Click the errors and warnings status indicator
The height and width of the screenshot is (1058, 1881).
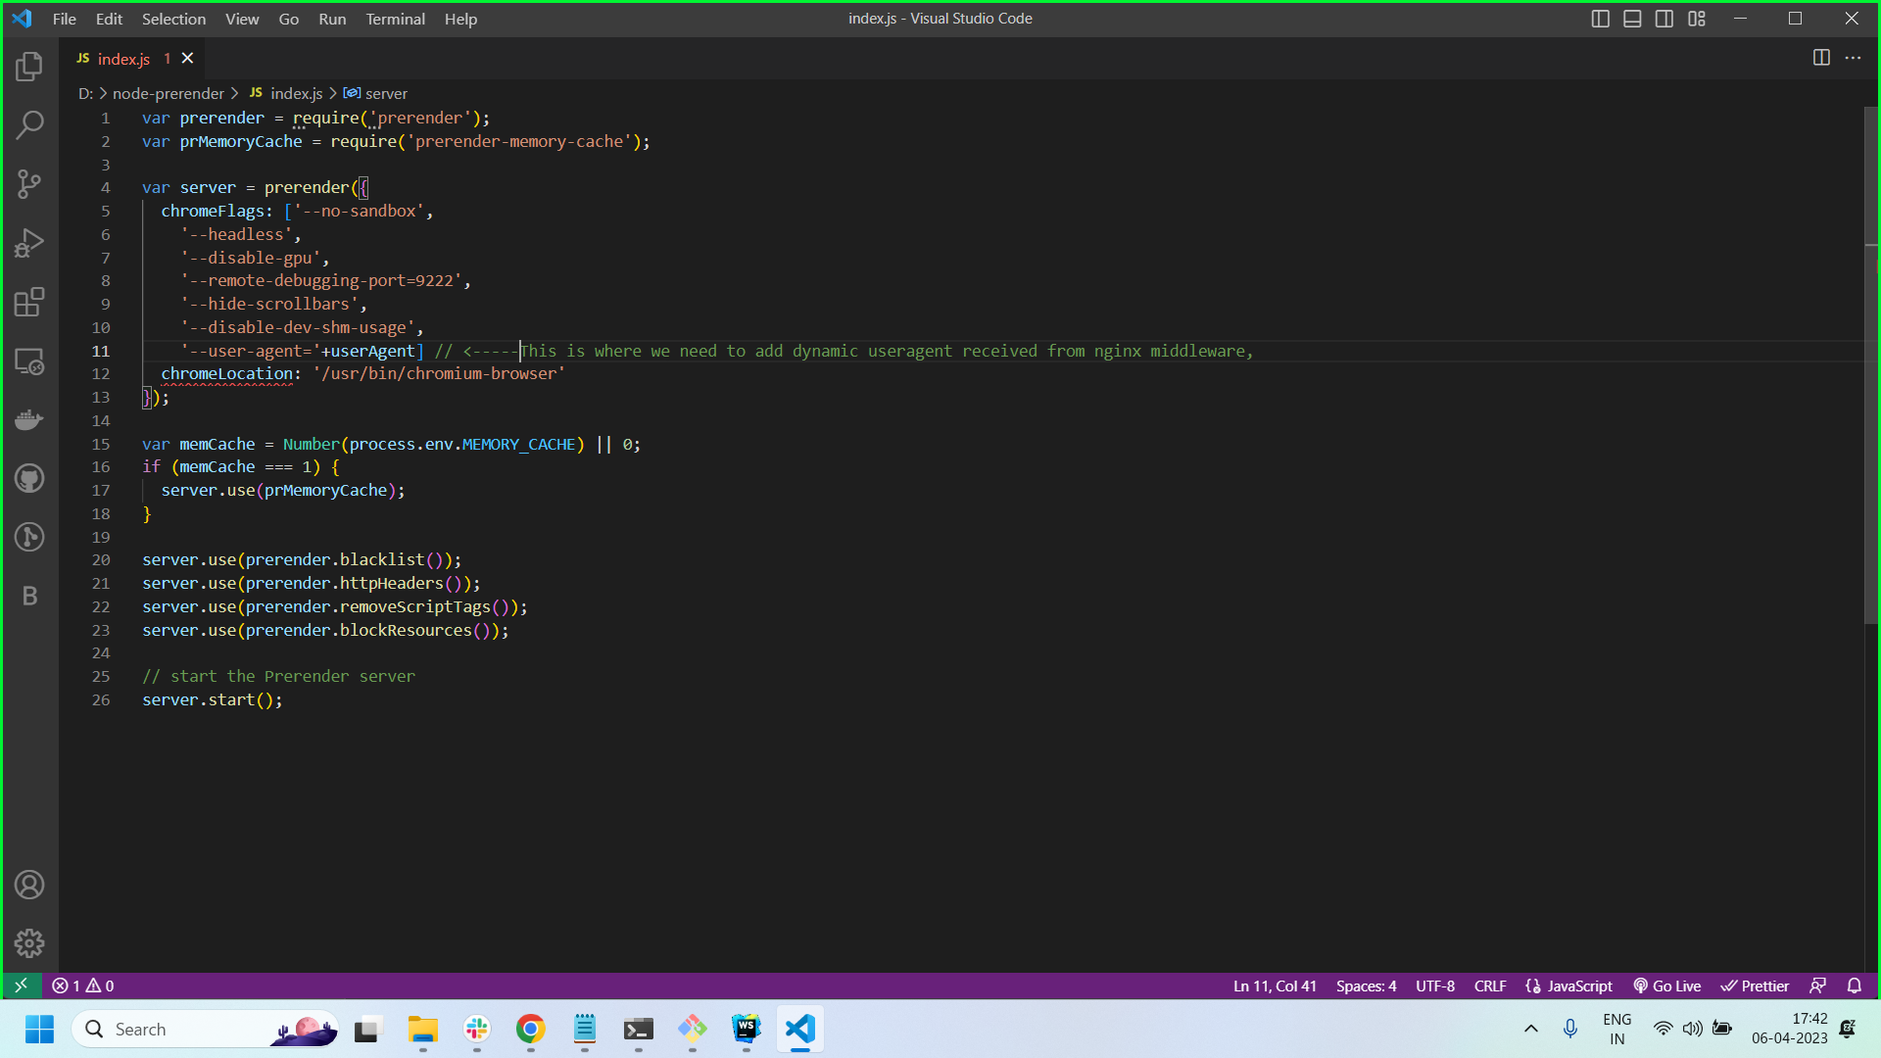click(x=83, y=986)
